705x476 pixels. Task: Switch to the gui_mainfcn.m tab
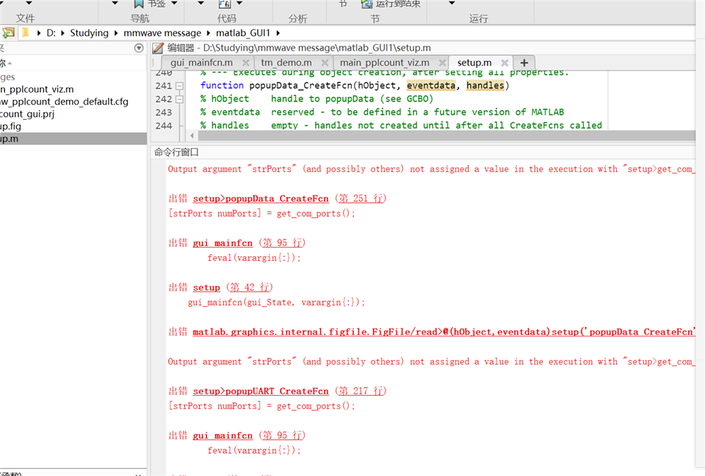201,62
